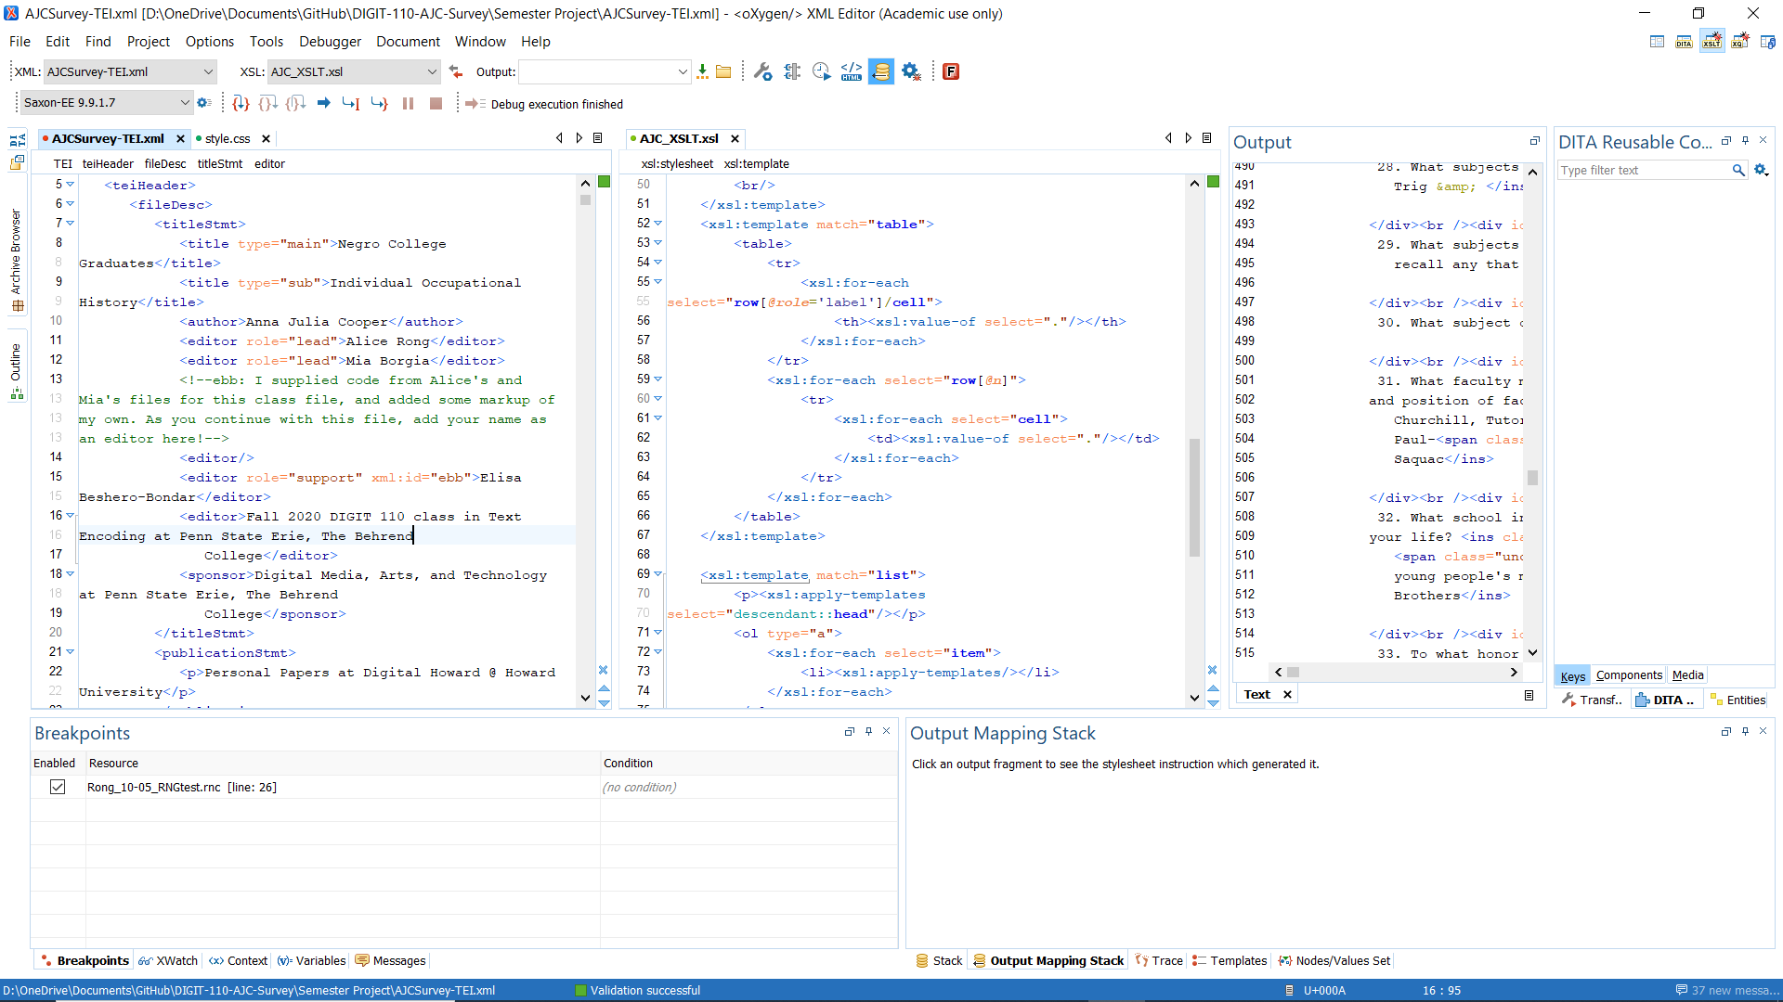Select the Trace tab
This screenshot has width=1783, height=1002.
[1159, 960]
